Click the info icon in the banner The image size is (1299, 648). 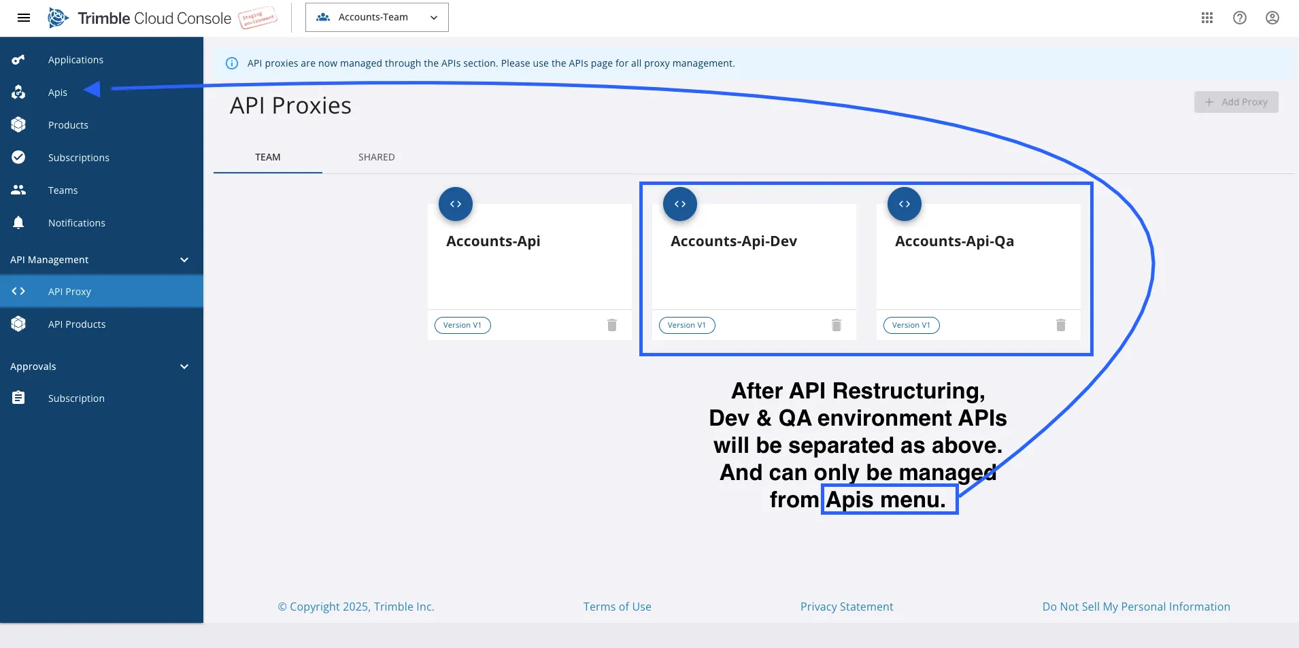(x=232, y=63)
